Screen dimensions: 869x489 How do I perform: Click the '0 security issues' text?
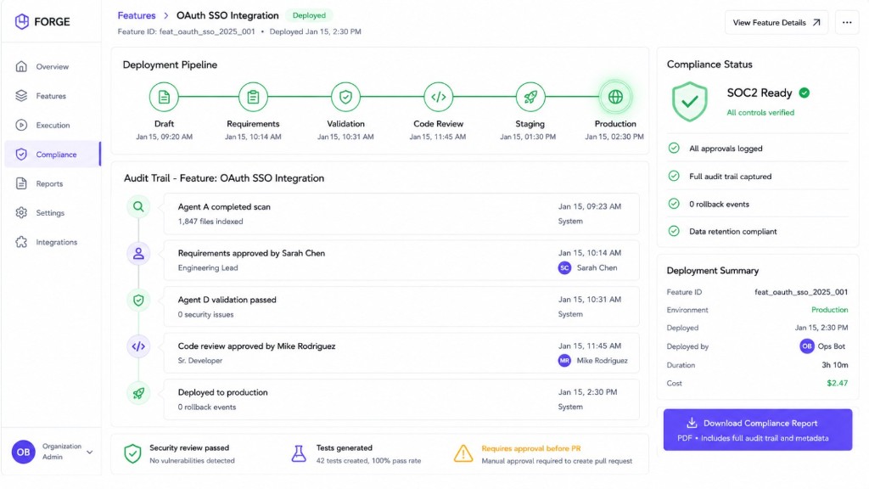coord(205,314)
